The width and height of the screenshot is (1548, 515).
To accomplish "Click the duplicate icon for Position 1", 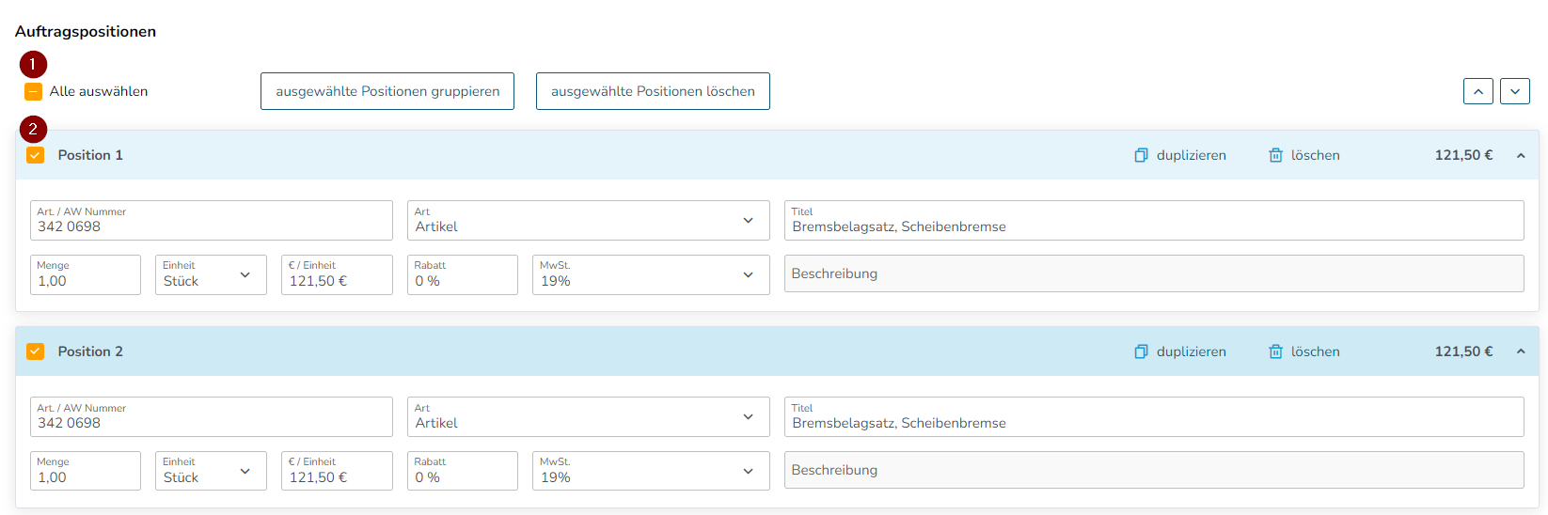I will click(1141, 155).
